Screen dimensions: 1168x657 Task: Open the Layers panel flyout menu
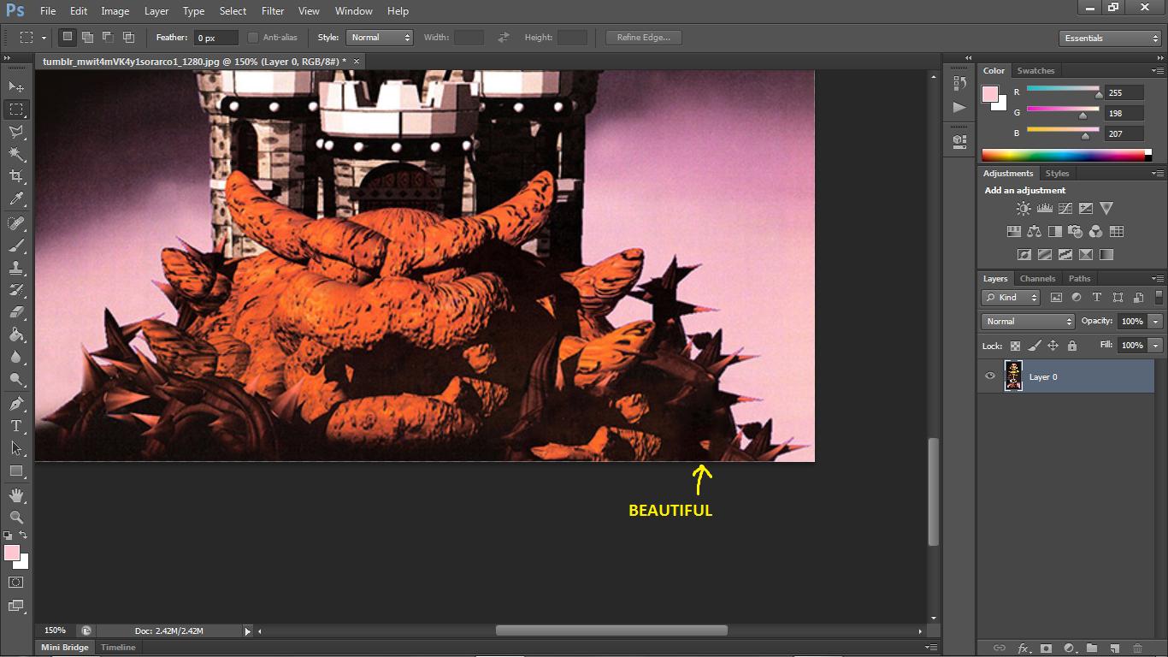(x=1158, y=278)
